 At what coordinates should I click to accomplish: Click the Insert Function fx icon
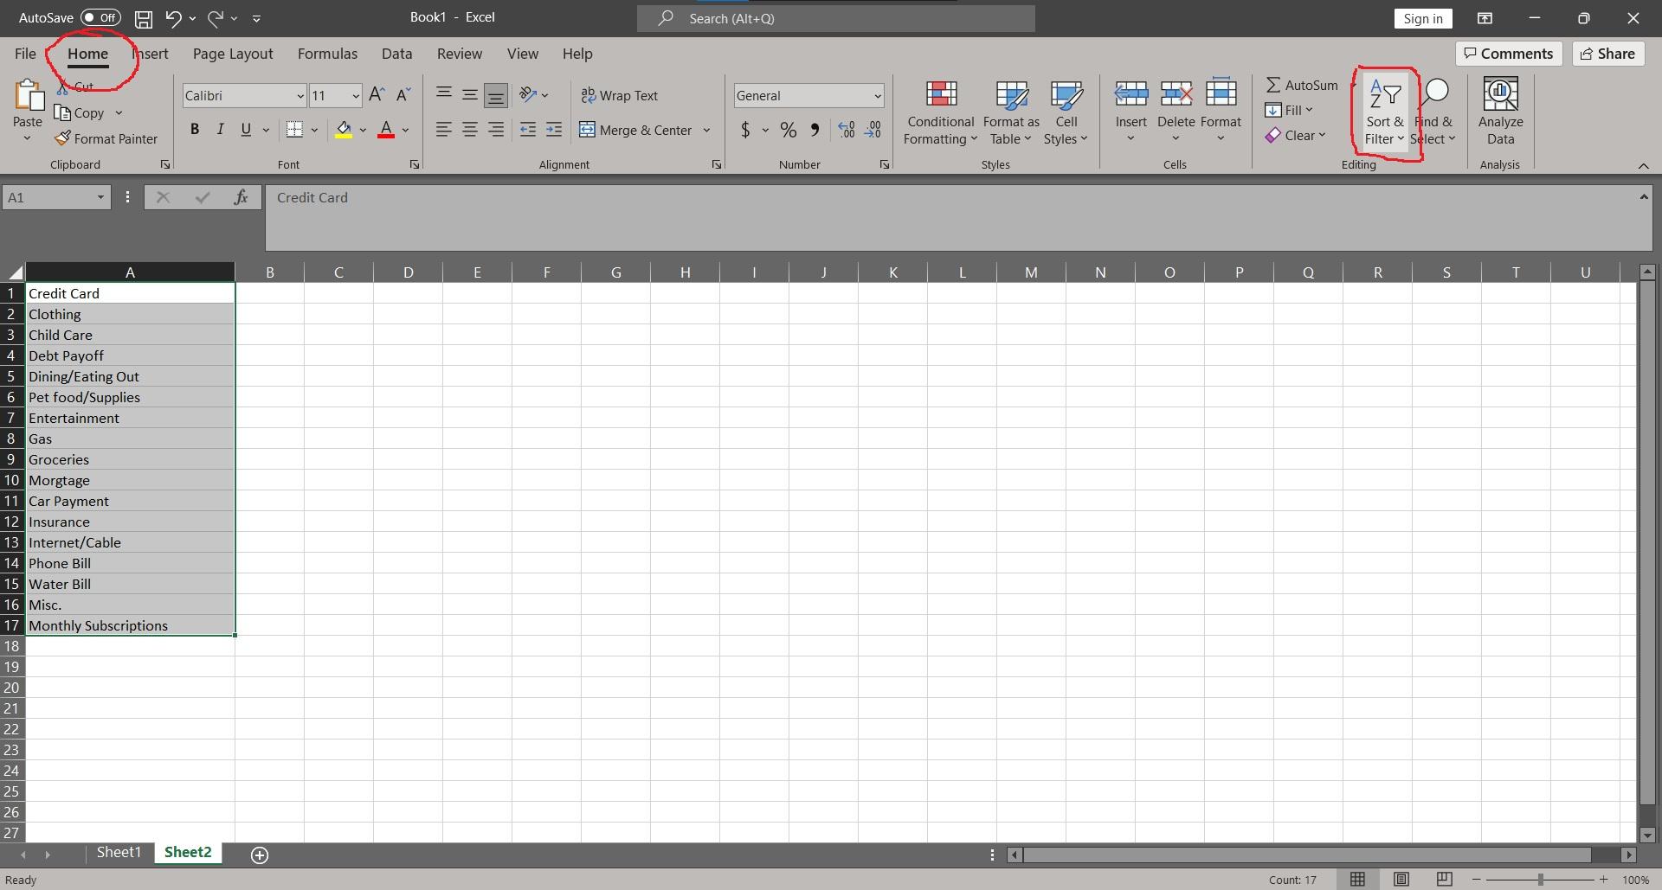point(242,197)
